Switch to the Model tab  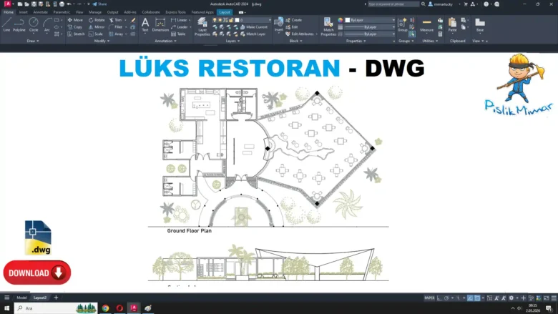point(21,298)
